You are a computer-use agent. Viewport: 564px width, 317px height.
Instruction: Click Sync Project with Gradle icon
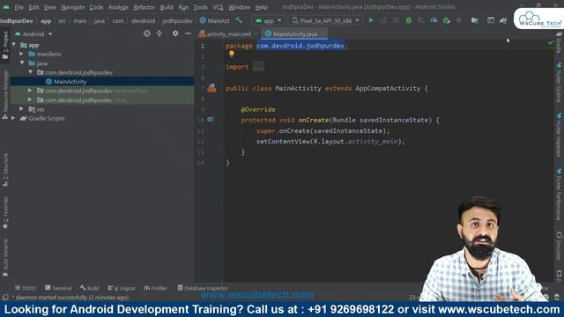[x=503, y=20]
